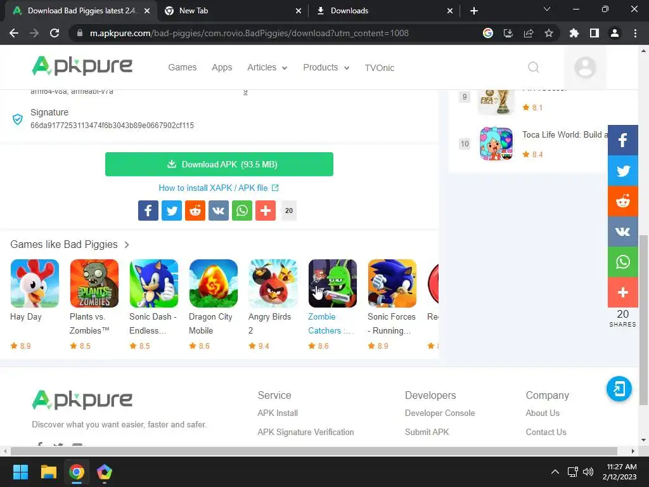649x487 pixels.
Task: Open How to install XAPK / APK file link
Action: click(x=219, y=188)
